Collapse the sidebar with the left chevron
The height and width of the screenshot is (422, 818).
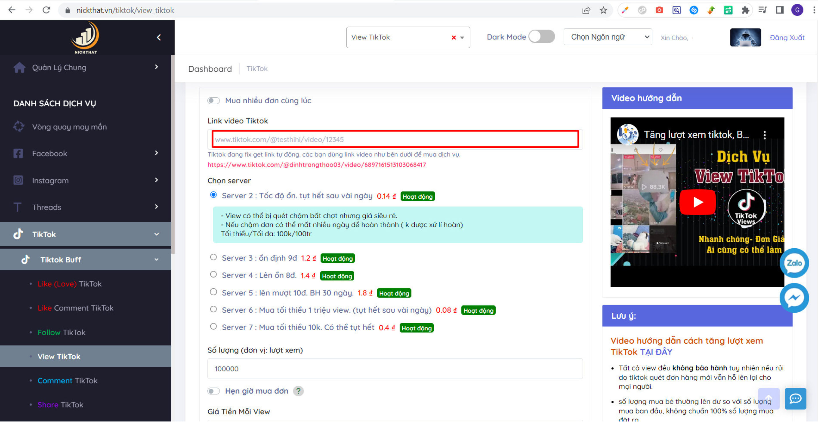159,38
